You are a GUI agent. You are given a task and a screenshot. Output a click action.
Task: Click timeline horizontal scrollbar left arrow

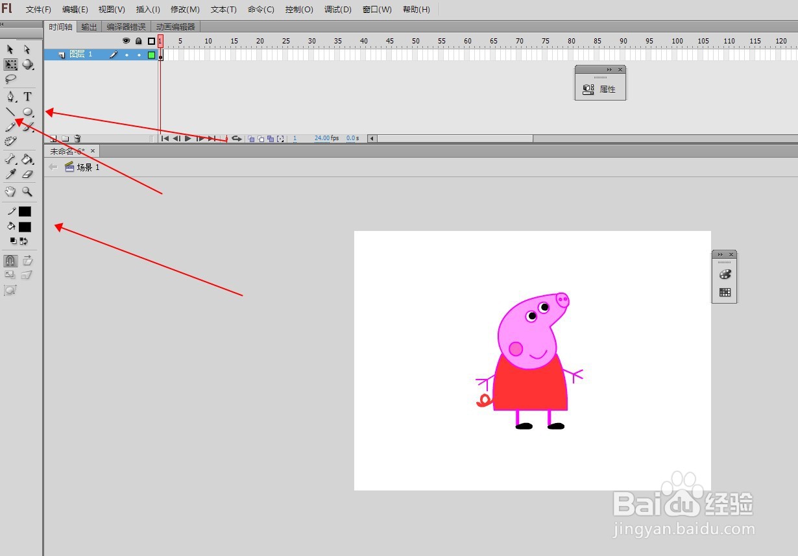(x=371, y=138)
